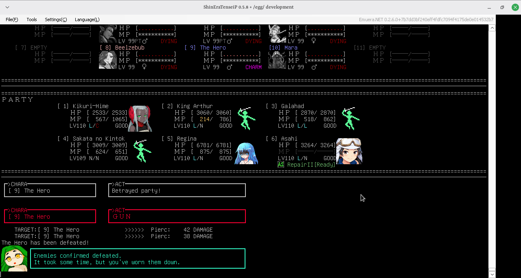Image resolution: width=521 pixels, height=278 pixels.
Task: Click the command input line at bottom
Action: [x=244, y=275]
